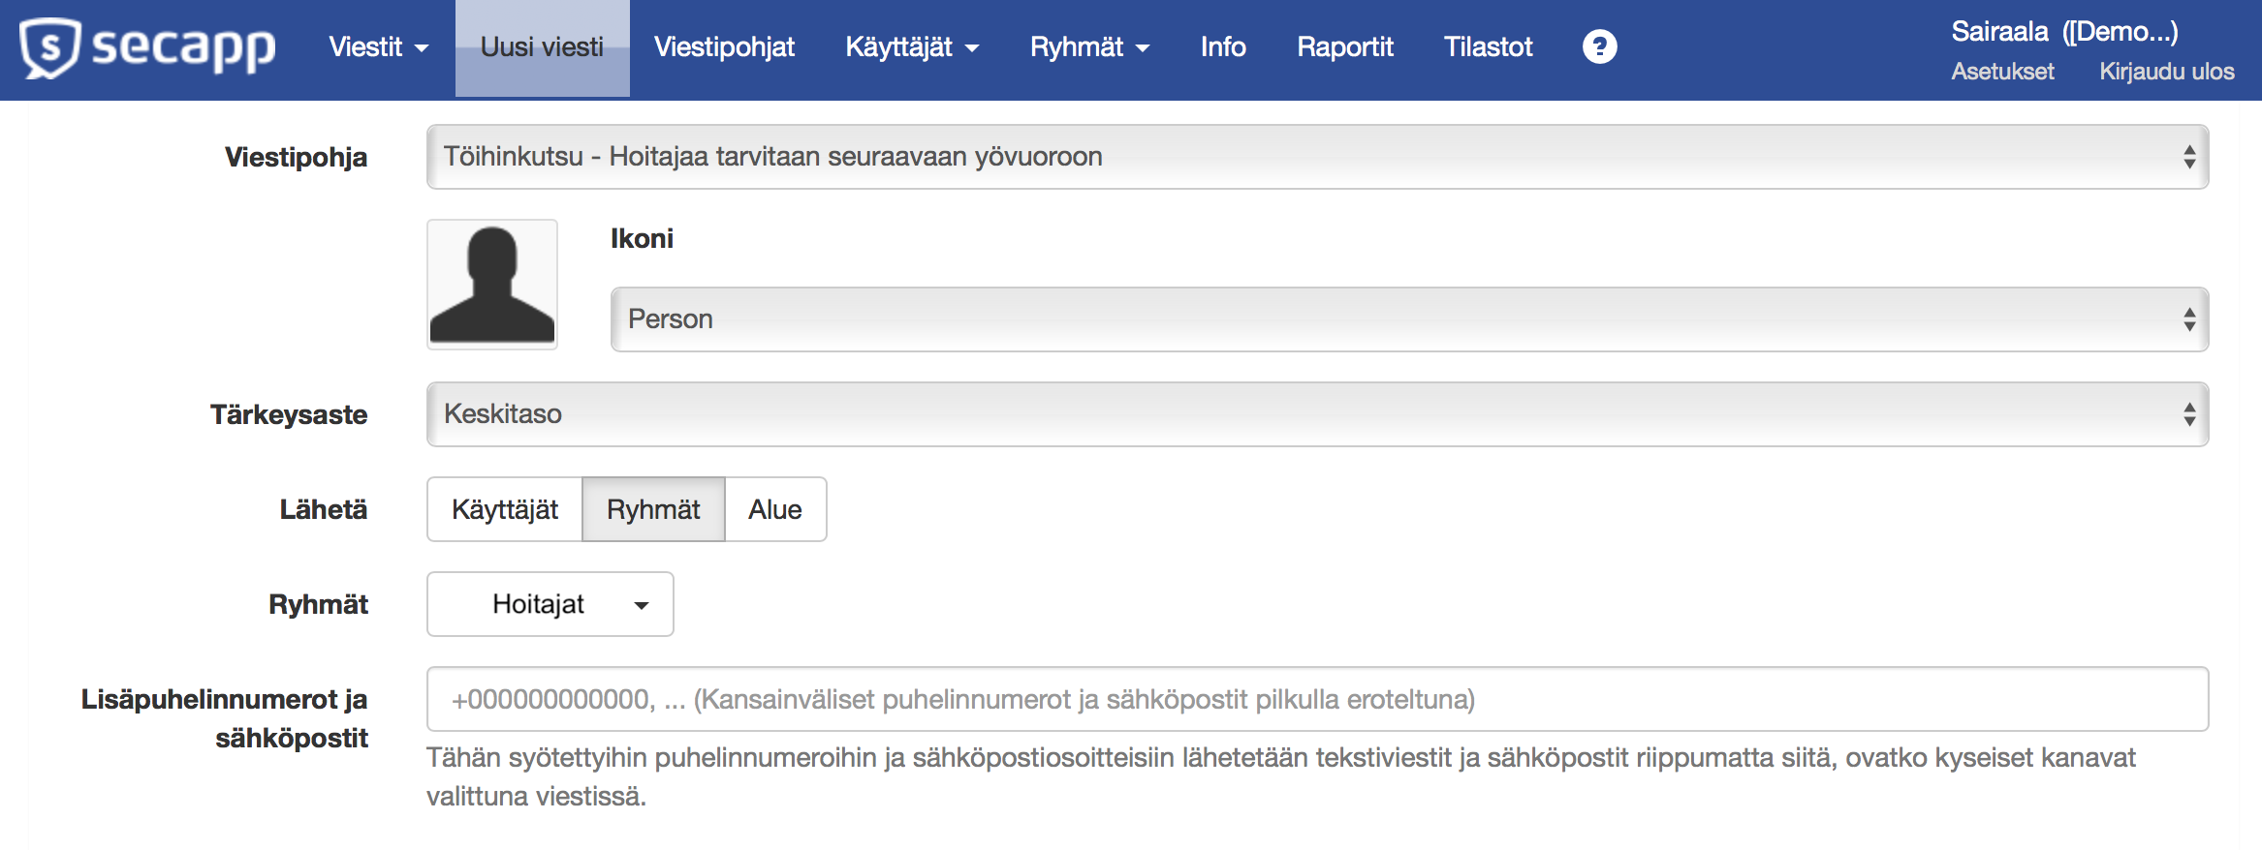Open the Viestit dropdown menu
This screenshot has width=2262, height=850.
(x=378, y=46)
